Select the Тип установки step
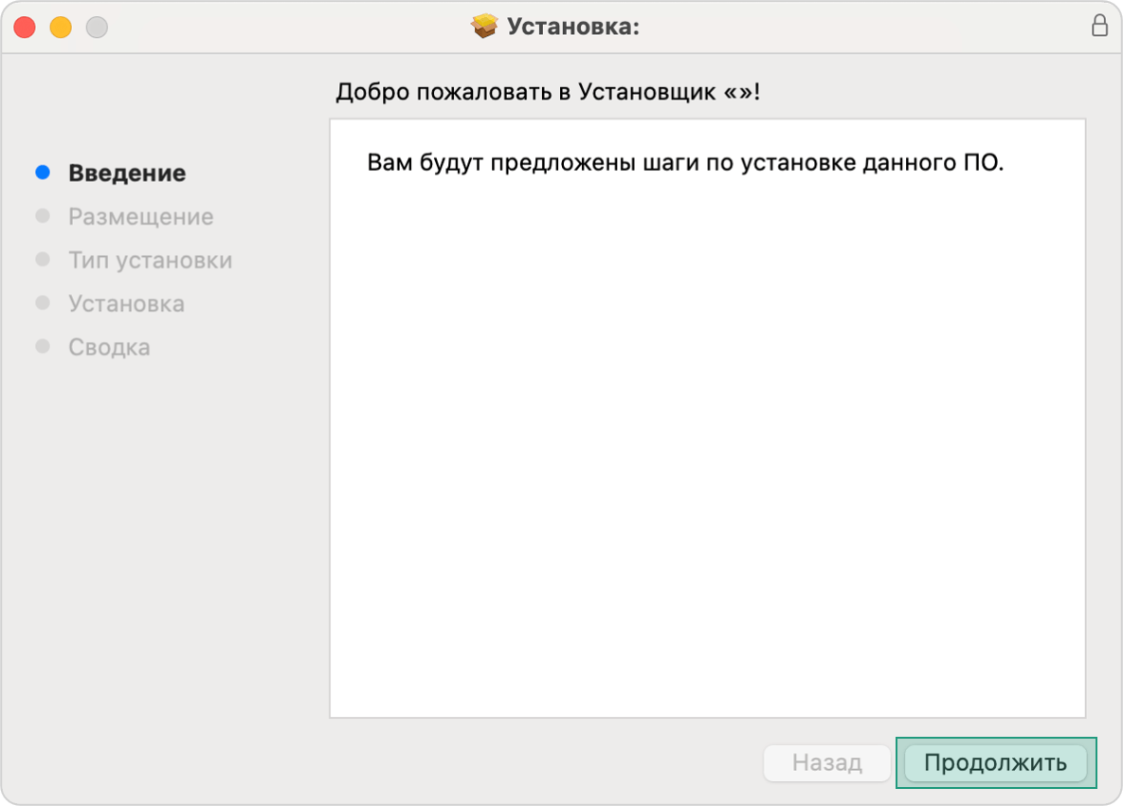 click(151, 260)
